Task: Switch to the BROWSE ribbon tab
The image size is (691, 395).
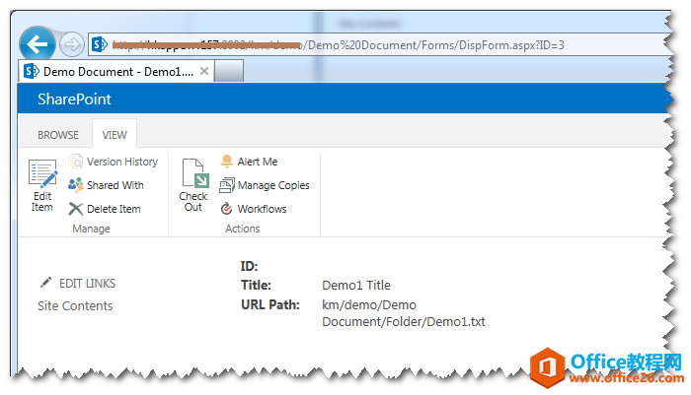Action: point(58,135)
